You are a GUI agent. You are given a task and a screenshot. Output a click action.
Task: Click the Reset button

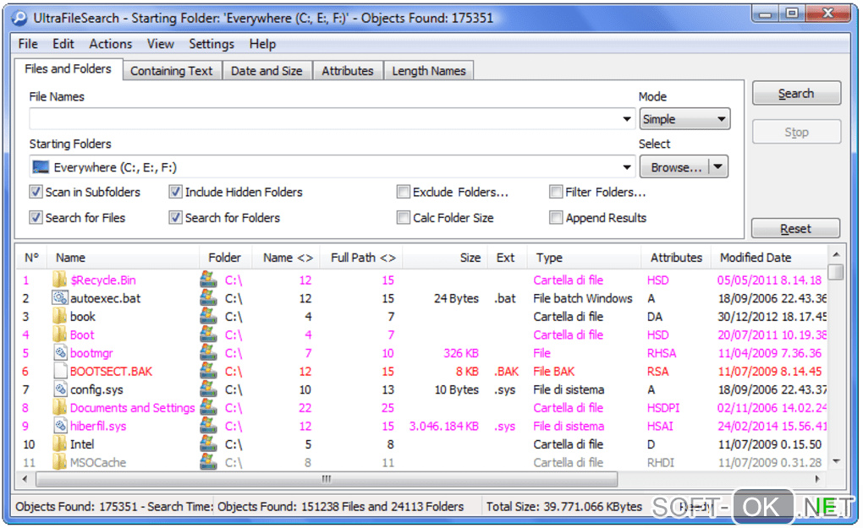click(796, 229)
